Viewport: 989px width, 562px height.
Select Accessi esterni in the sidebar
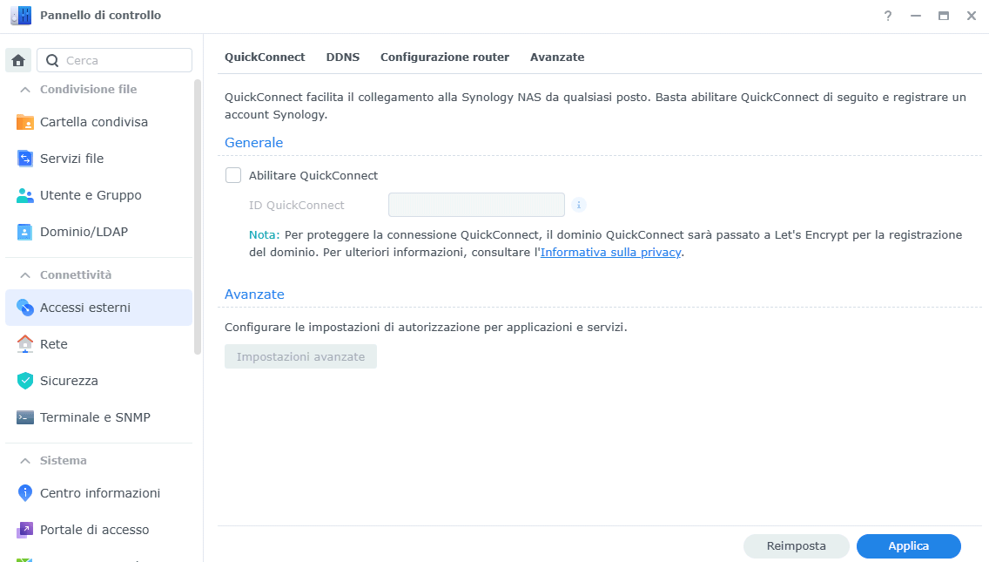click(98, 308)
